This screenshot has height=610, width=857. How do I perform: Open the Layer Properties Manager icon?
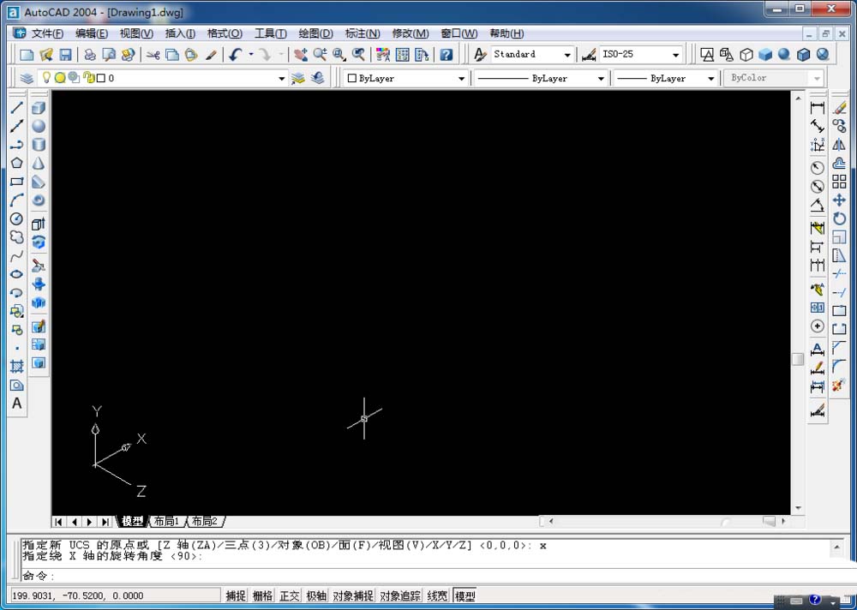tap(27, 78)
